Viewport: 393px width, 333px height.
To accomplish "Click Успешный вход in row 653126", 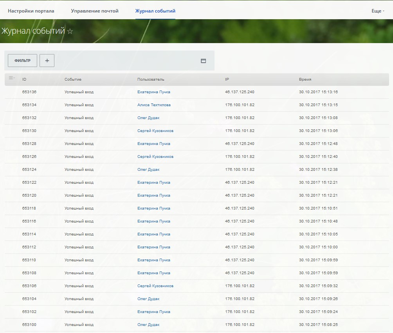I will 79,157.
